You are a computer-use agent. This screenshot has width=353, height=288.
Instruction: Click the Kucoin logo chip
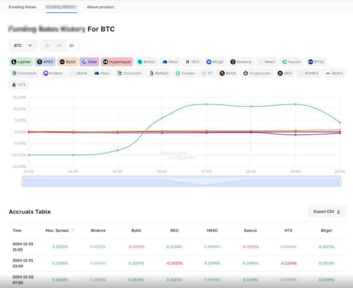292,62
